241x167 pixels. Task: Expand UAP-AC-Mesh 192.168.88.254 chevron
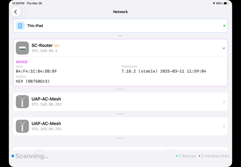click(x=224, y=126)
